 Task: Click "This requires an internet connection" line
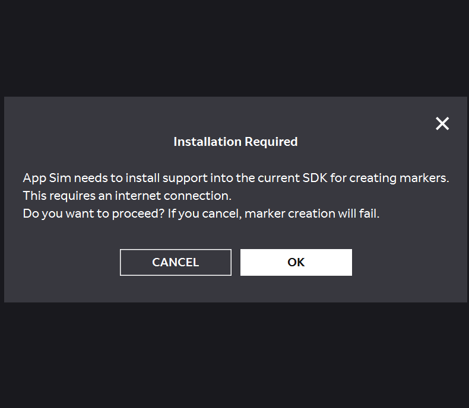point(127,196)
